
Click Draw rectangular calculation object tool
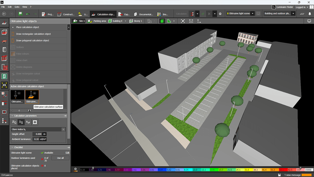pos(33,34)
